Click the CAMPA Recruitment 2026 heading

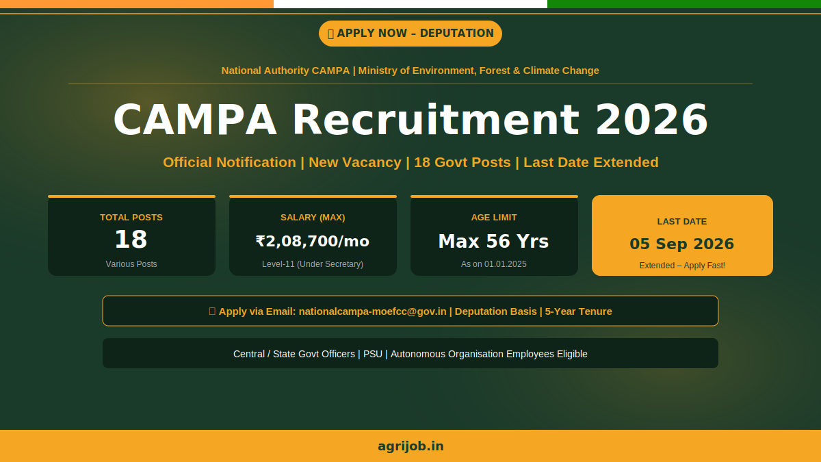[x=410, y=120]
